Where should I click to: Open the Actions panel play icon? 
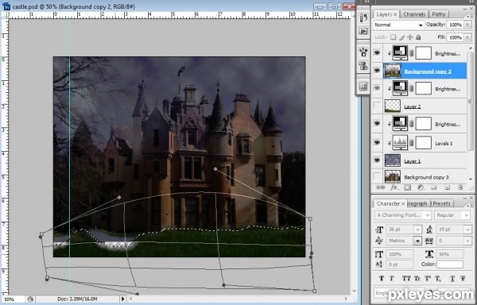[x=363, y=31]
